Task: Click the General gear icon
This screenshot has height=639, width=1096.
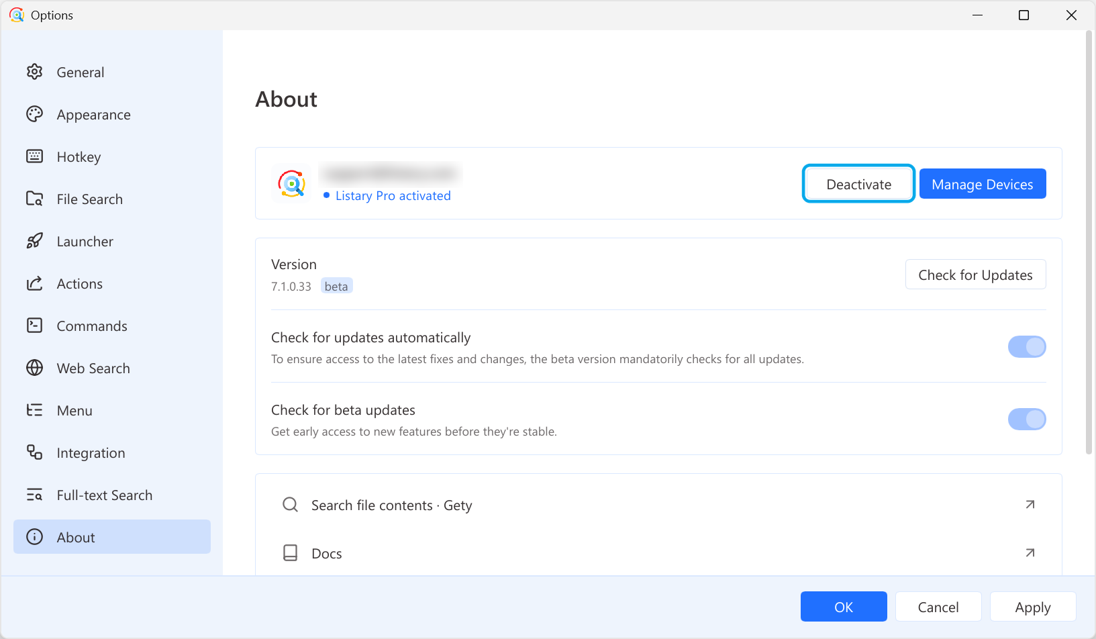Action: pos(34,72)
